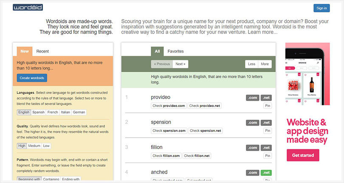Check spension.com availability

click(169, 131)
